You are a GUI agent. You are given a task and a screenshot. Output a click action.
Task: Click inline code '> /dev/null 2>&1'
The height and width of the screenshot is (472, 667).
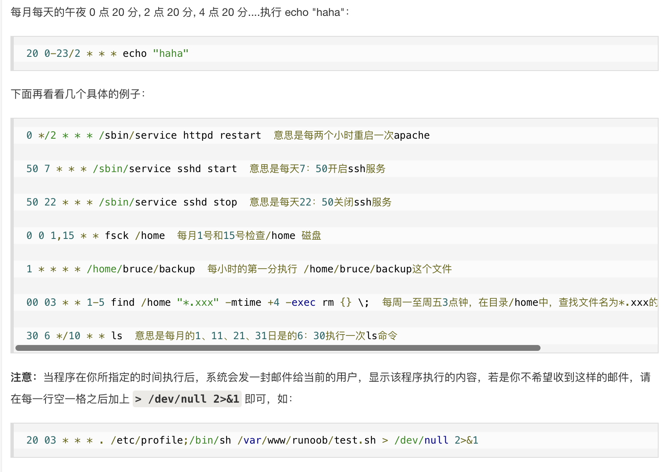pos(187,399)
